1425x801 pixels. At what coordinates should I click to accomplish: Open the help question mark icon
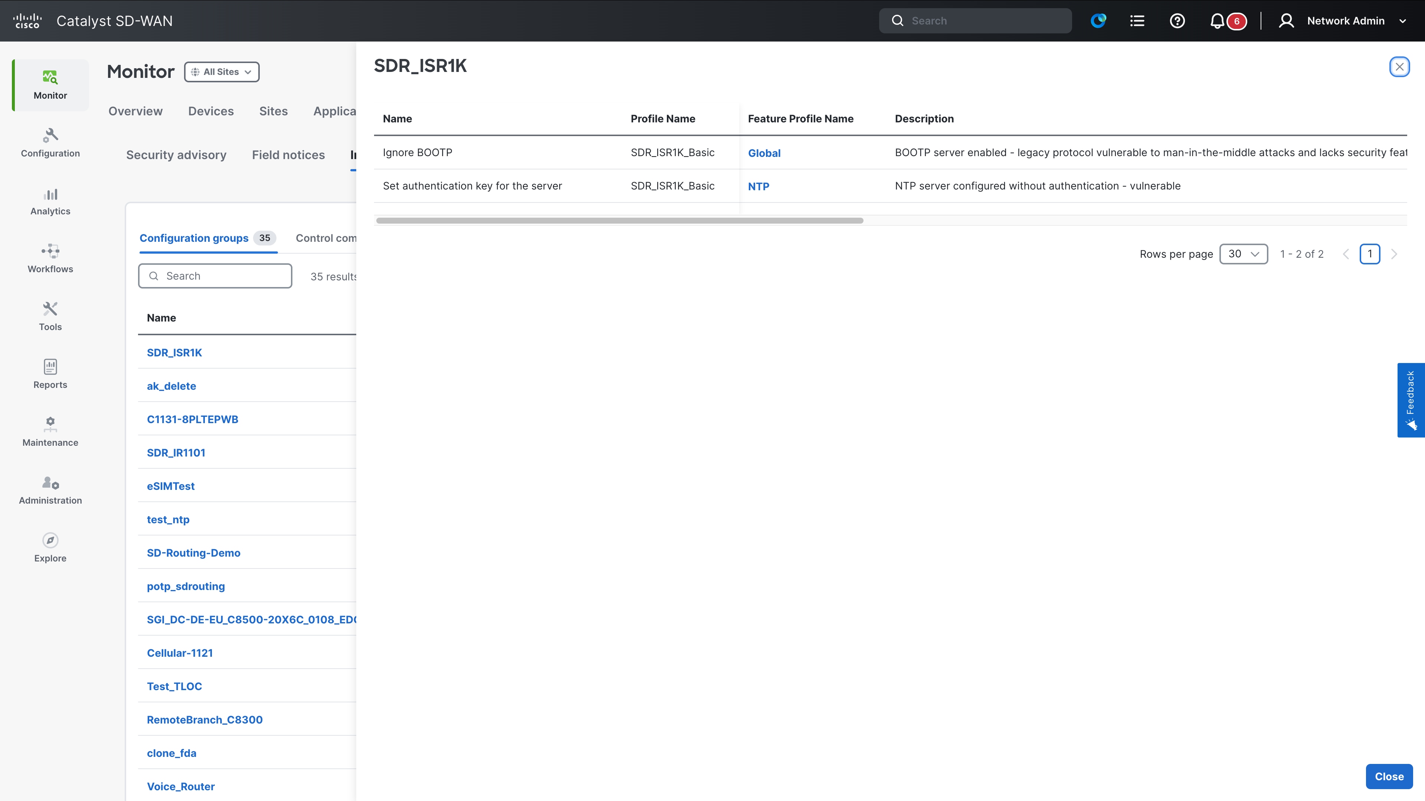click(1177, 20)
